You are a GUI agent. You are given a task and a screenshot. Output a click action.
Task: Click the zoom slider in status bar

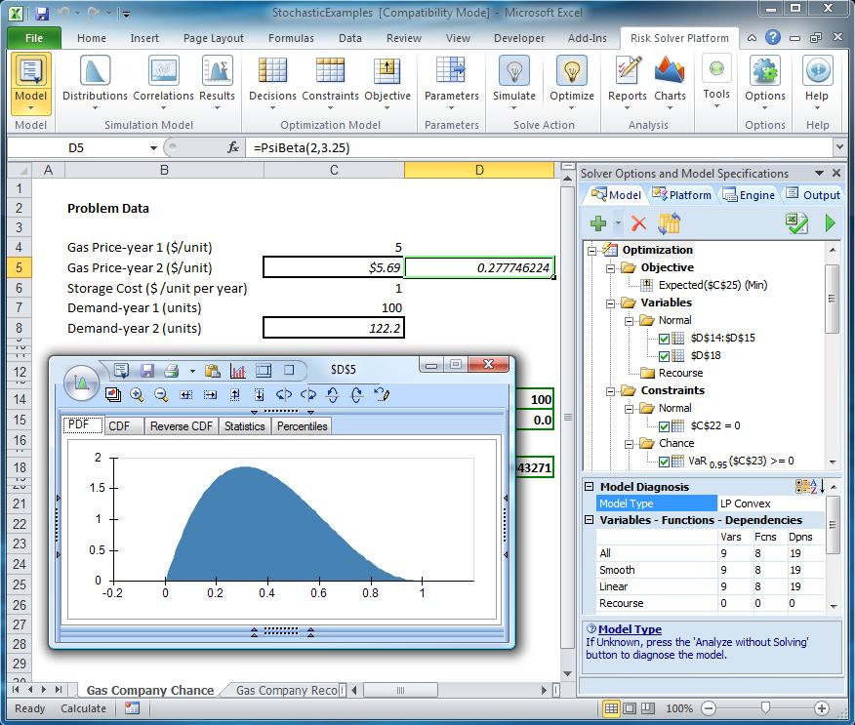point(765,708)
